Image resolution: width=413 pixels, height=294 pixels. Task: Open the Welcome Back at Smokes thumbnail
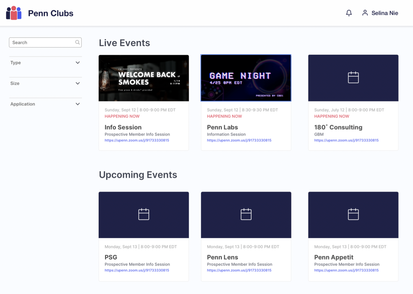tap(144, 78)
